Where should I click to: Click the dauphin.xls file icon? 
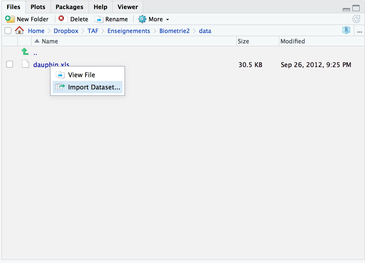pyautogui.click(x=26, y=64)
